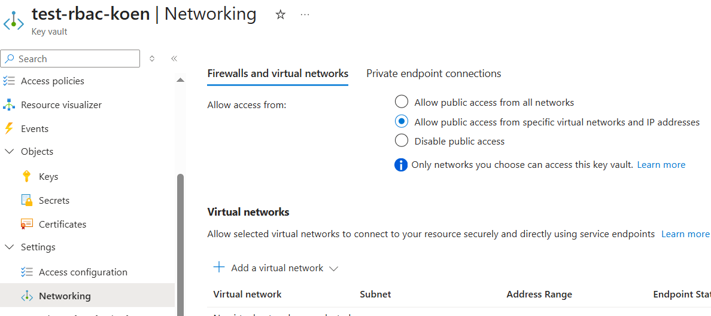The image size is (711, 316).
Task: Switch to Private endpoint connections tab
Action: (433, 73)
